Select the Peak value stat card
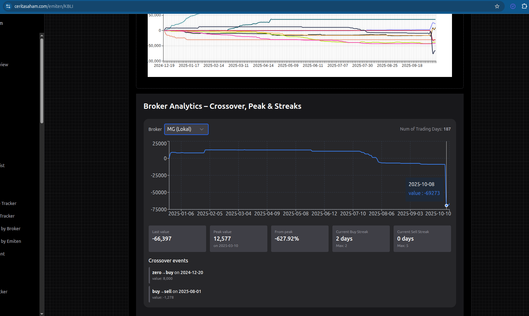Image resolution: width=529 pixels, height=316 pixels. point(238,239)
